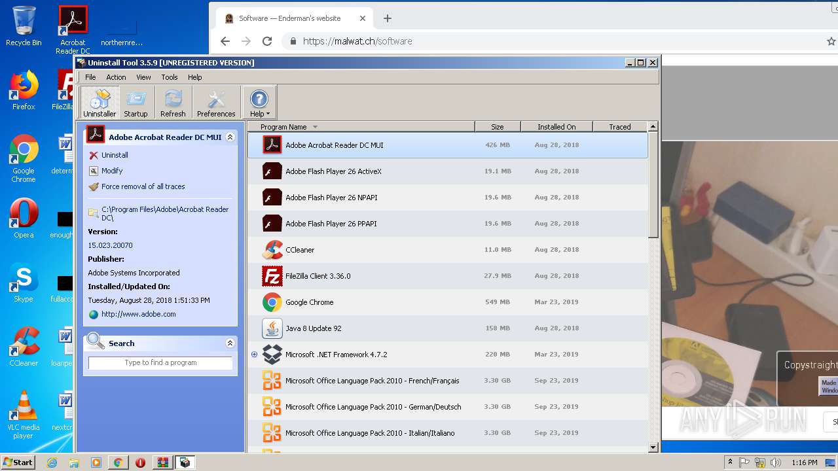The height and width of the screenshot is (471, 838).
Task: Collapse the Search panel
Action: coord(230,343)
